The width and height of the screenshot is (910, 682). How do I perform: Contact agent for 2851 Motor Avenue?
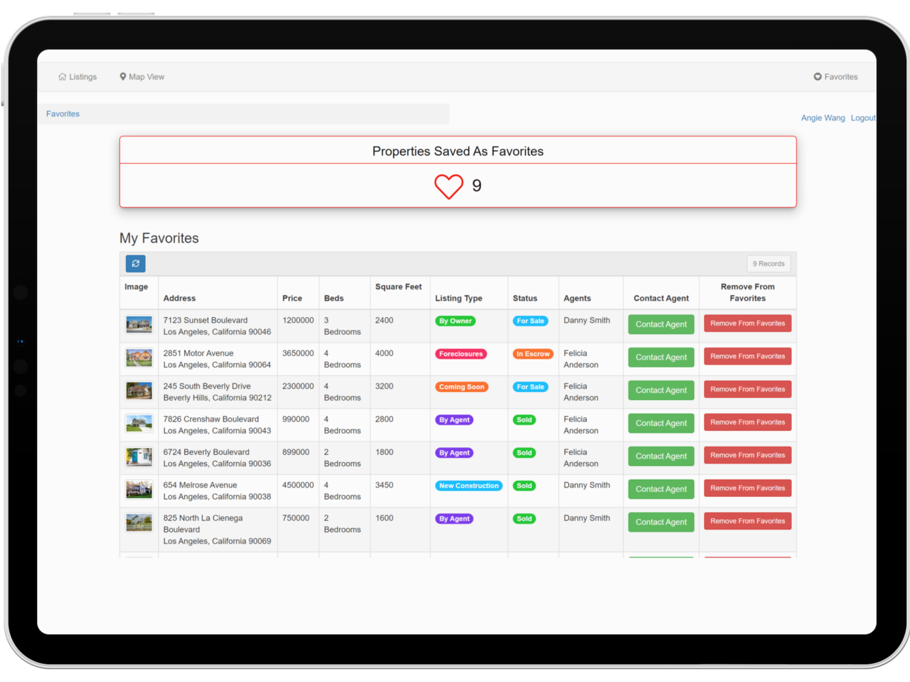tap(661, 358)
